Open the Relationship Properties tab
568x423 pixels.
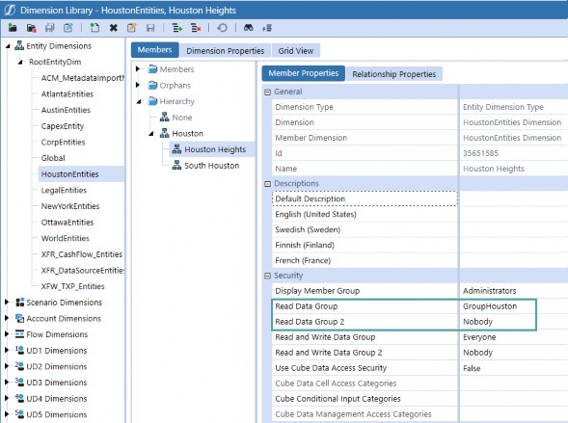click(394, 74)
